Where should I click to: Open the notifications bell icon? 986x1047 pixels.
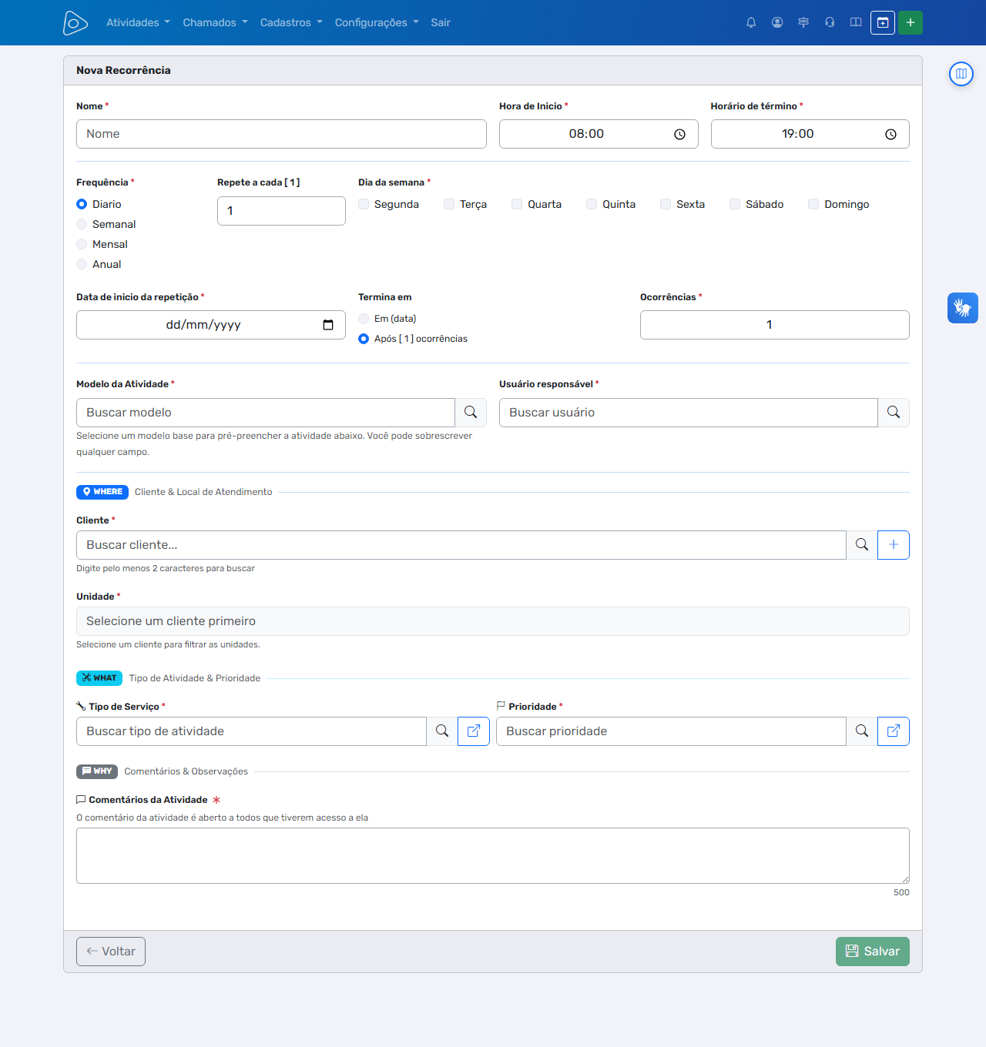click(x=751, y=23)
